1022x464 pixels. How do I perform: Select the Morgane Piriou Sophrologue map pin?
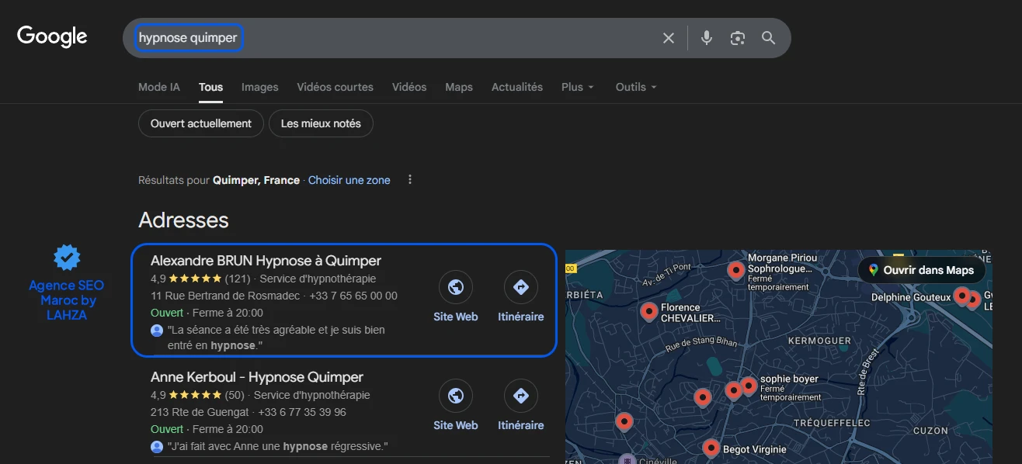735,270
